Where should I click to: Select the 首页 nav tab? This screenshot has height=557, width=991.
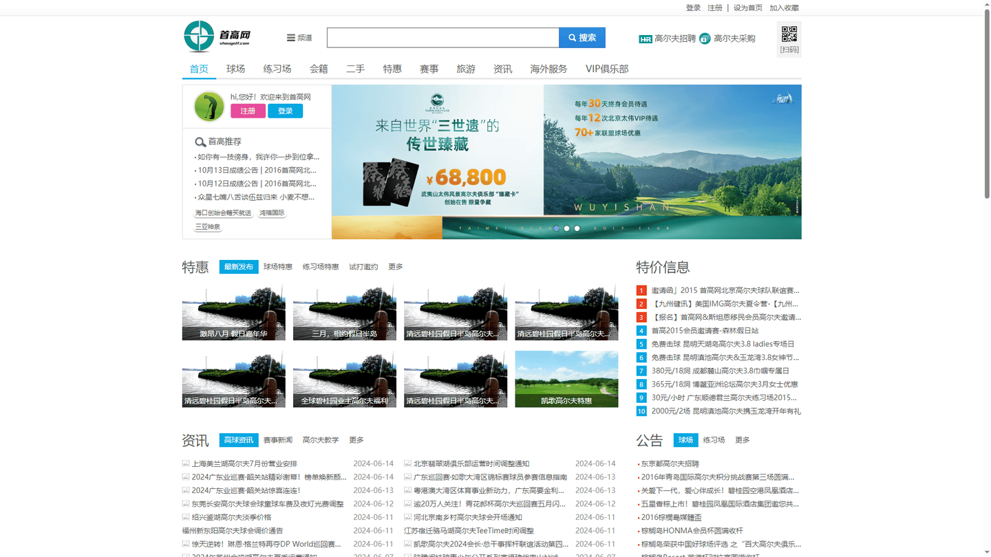tap(199, 69)
